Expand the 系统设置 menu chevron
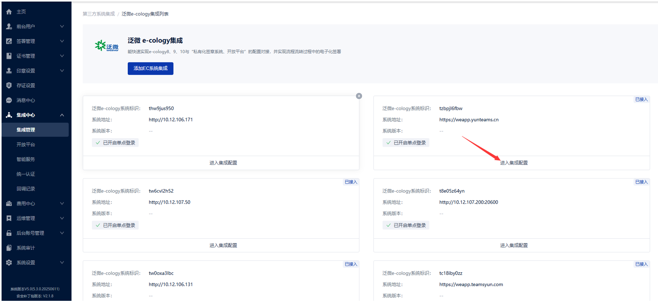The image size is (658, 302). (x=62, y=263)
